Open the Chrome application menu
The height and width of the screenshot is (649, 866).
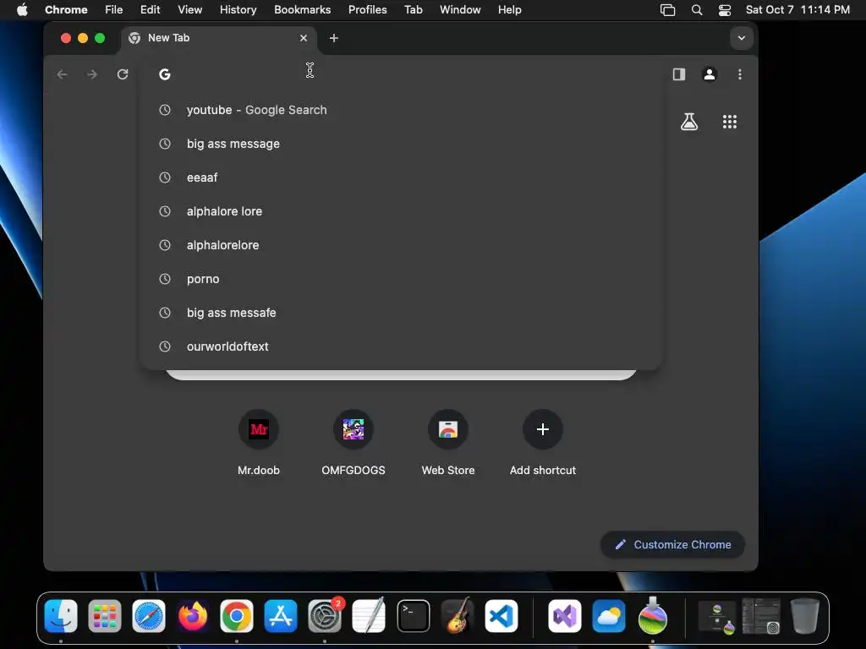pyautogui.click(x=66, y=10)
